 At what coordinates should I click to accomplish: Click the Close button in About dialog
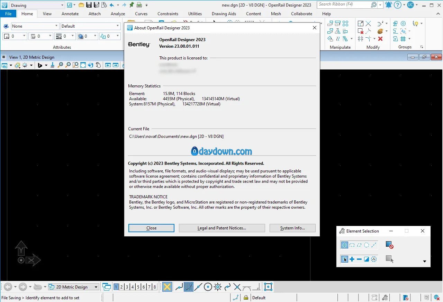[151, 228]
